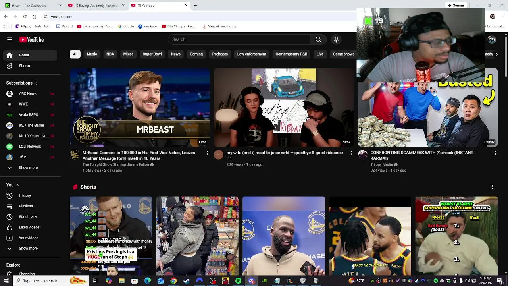Open History in the sidebar
The height and width of the screenshot is (286, 508).
(x=30, y=195)
